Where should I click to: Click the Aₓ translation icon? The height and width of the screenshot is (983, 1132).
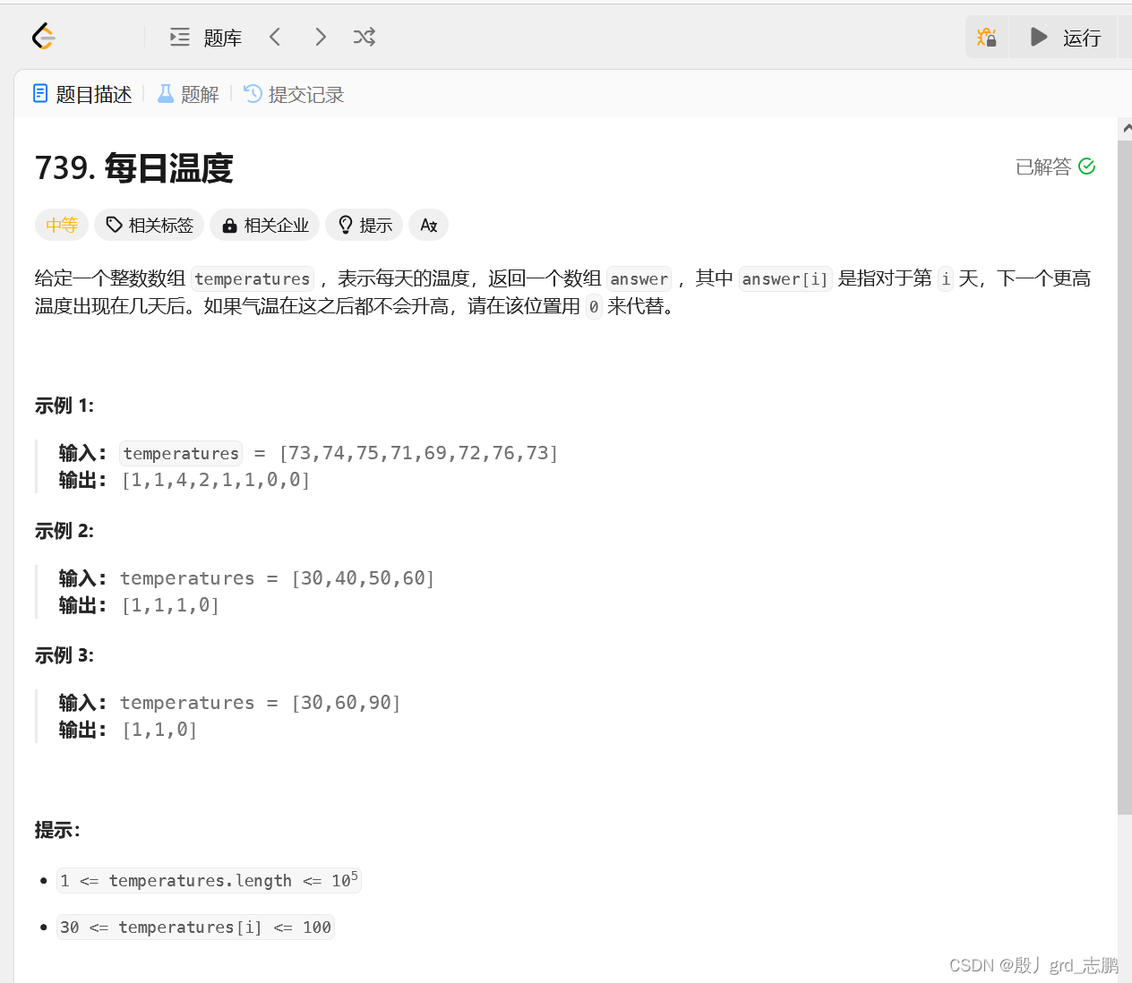pyautogui.click(x=428, y=225)
